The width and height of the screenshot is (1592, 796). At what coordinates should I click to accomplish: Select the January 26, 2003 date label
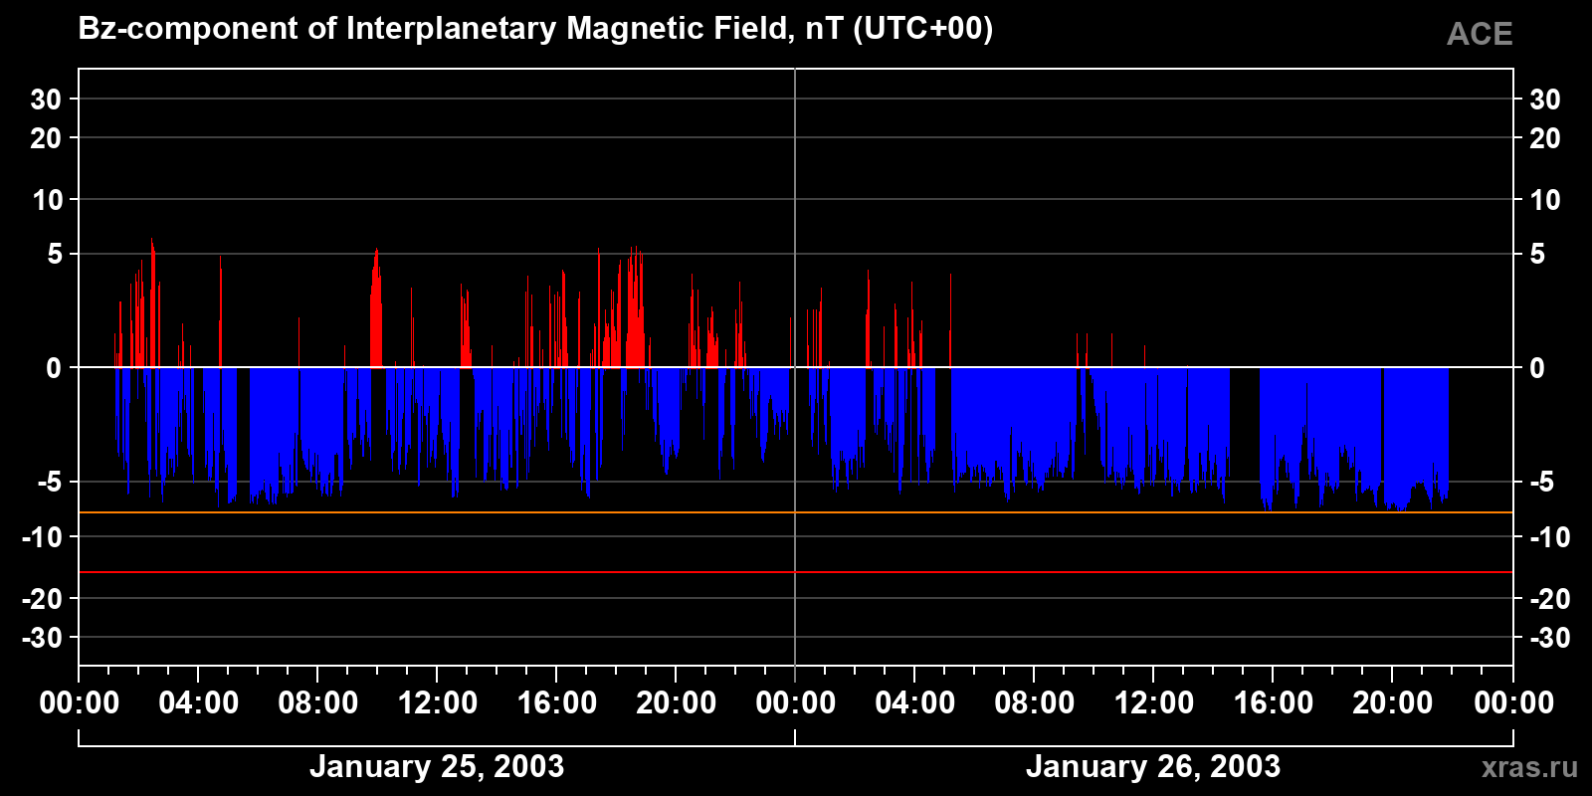click(x=1153, y=766)
